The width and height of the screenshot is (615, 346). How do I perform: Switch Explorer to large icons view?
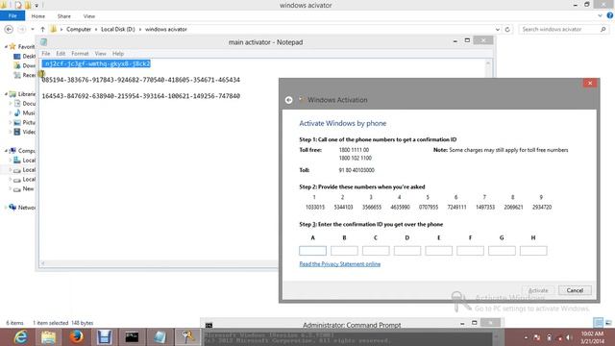tap(608, 323)
